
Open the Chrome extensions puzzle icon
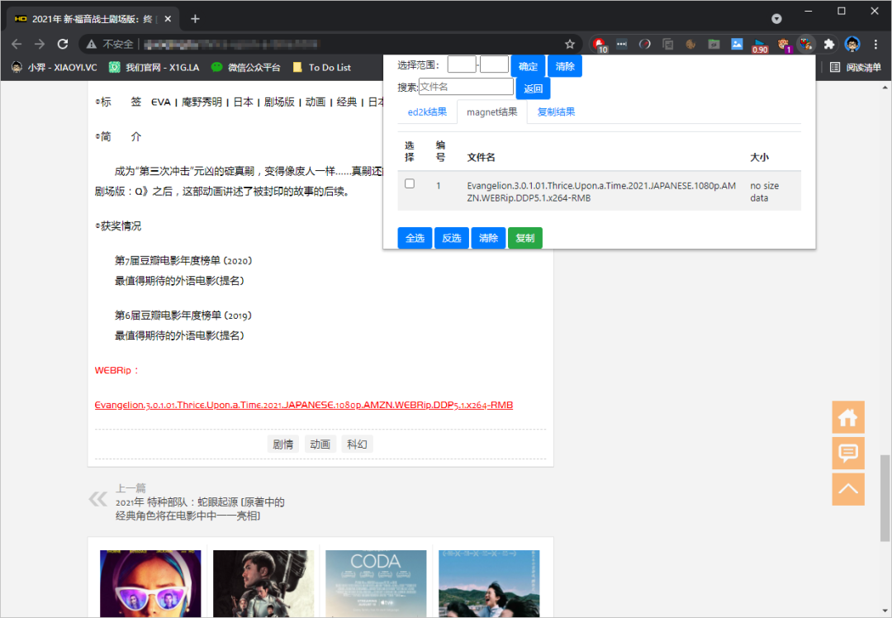click(829, 44)
